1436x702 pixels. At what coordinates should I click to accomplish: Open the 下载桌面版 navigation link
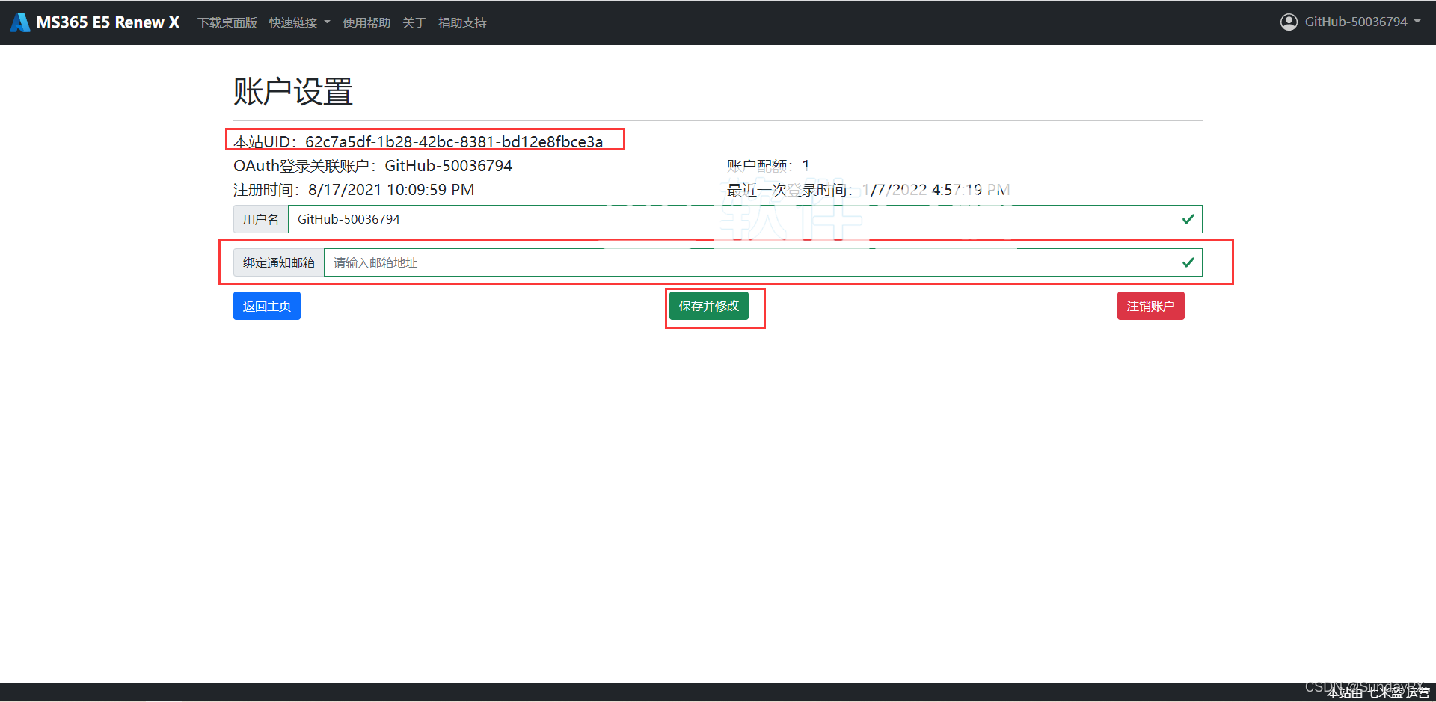[227, 23]
